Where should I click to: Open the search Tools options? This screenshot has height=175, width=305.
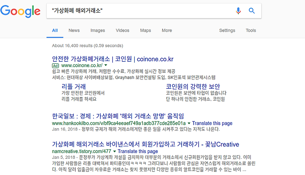pos(251,30)
